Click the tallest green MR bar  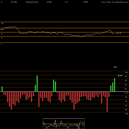[x=37, y=84]
